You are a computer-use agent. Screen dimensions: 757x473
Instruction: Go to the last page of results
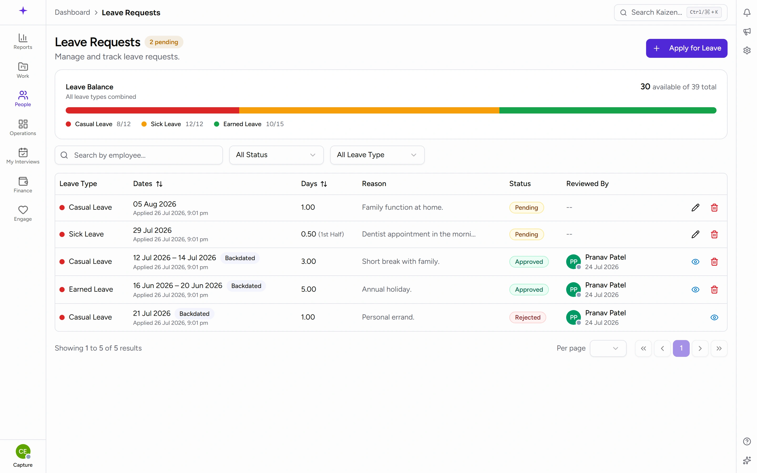pyautogui.click(x=719, y=348)
